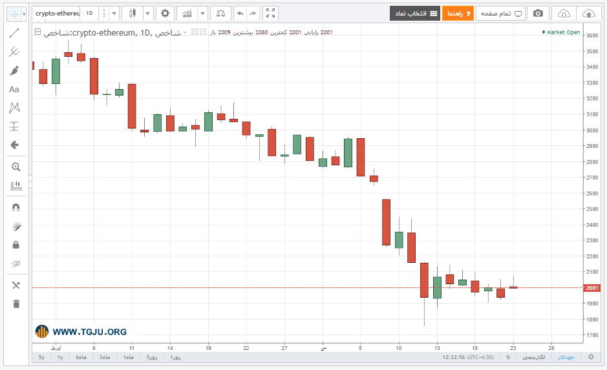Expand the cursor tool options arrow
The image size is (607, 370).
pos(24,14)
